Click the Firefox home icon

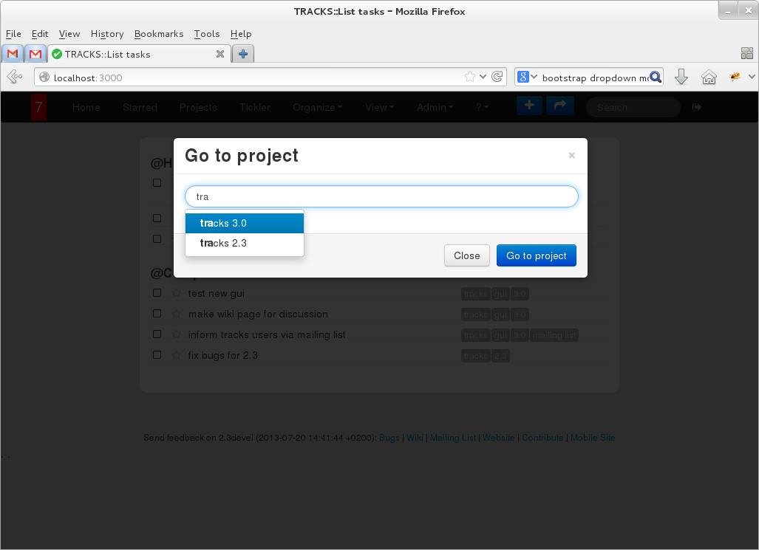pyautogui.click(x=709, y=77)
